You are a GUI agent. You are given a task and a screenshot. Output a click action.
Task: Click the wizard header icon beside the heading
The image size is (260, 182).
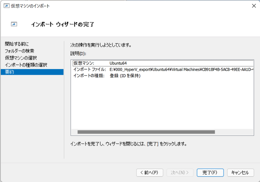tap(14, 24)
